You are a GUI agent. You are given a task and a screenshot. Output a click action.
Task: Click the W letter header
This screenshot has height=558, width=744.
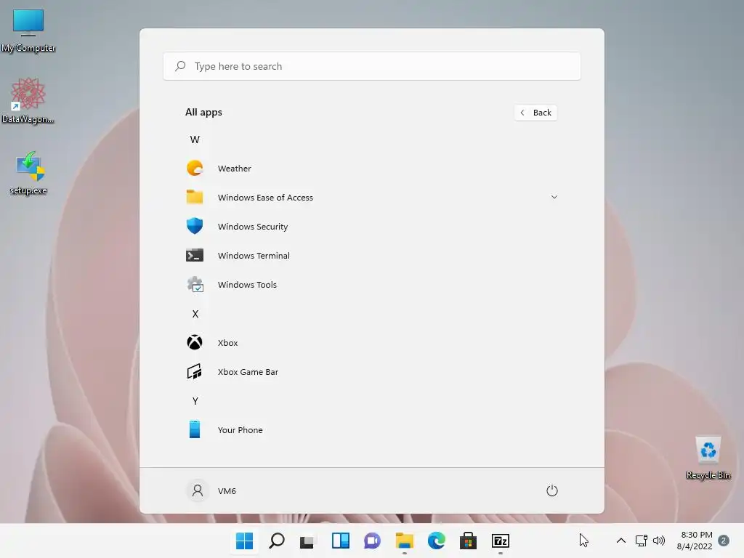tap(195, 139)
